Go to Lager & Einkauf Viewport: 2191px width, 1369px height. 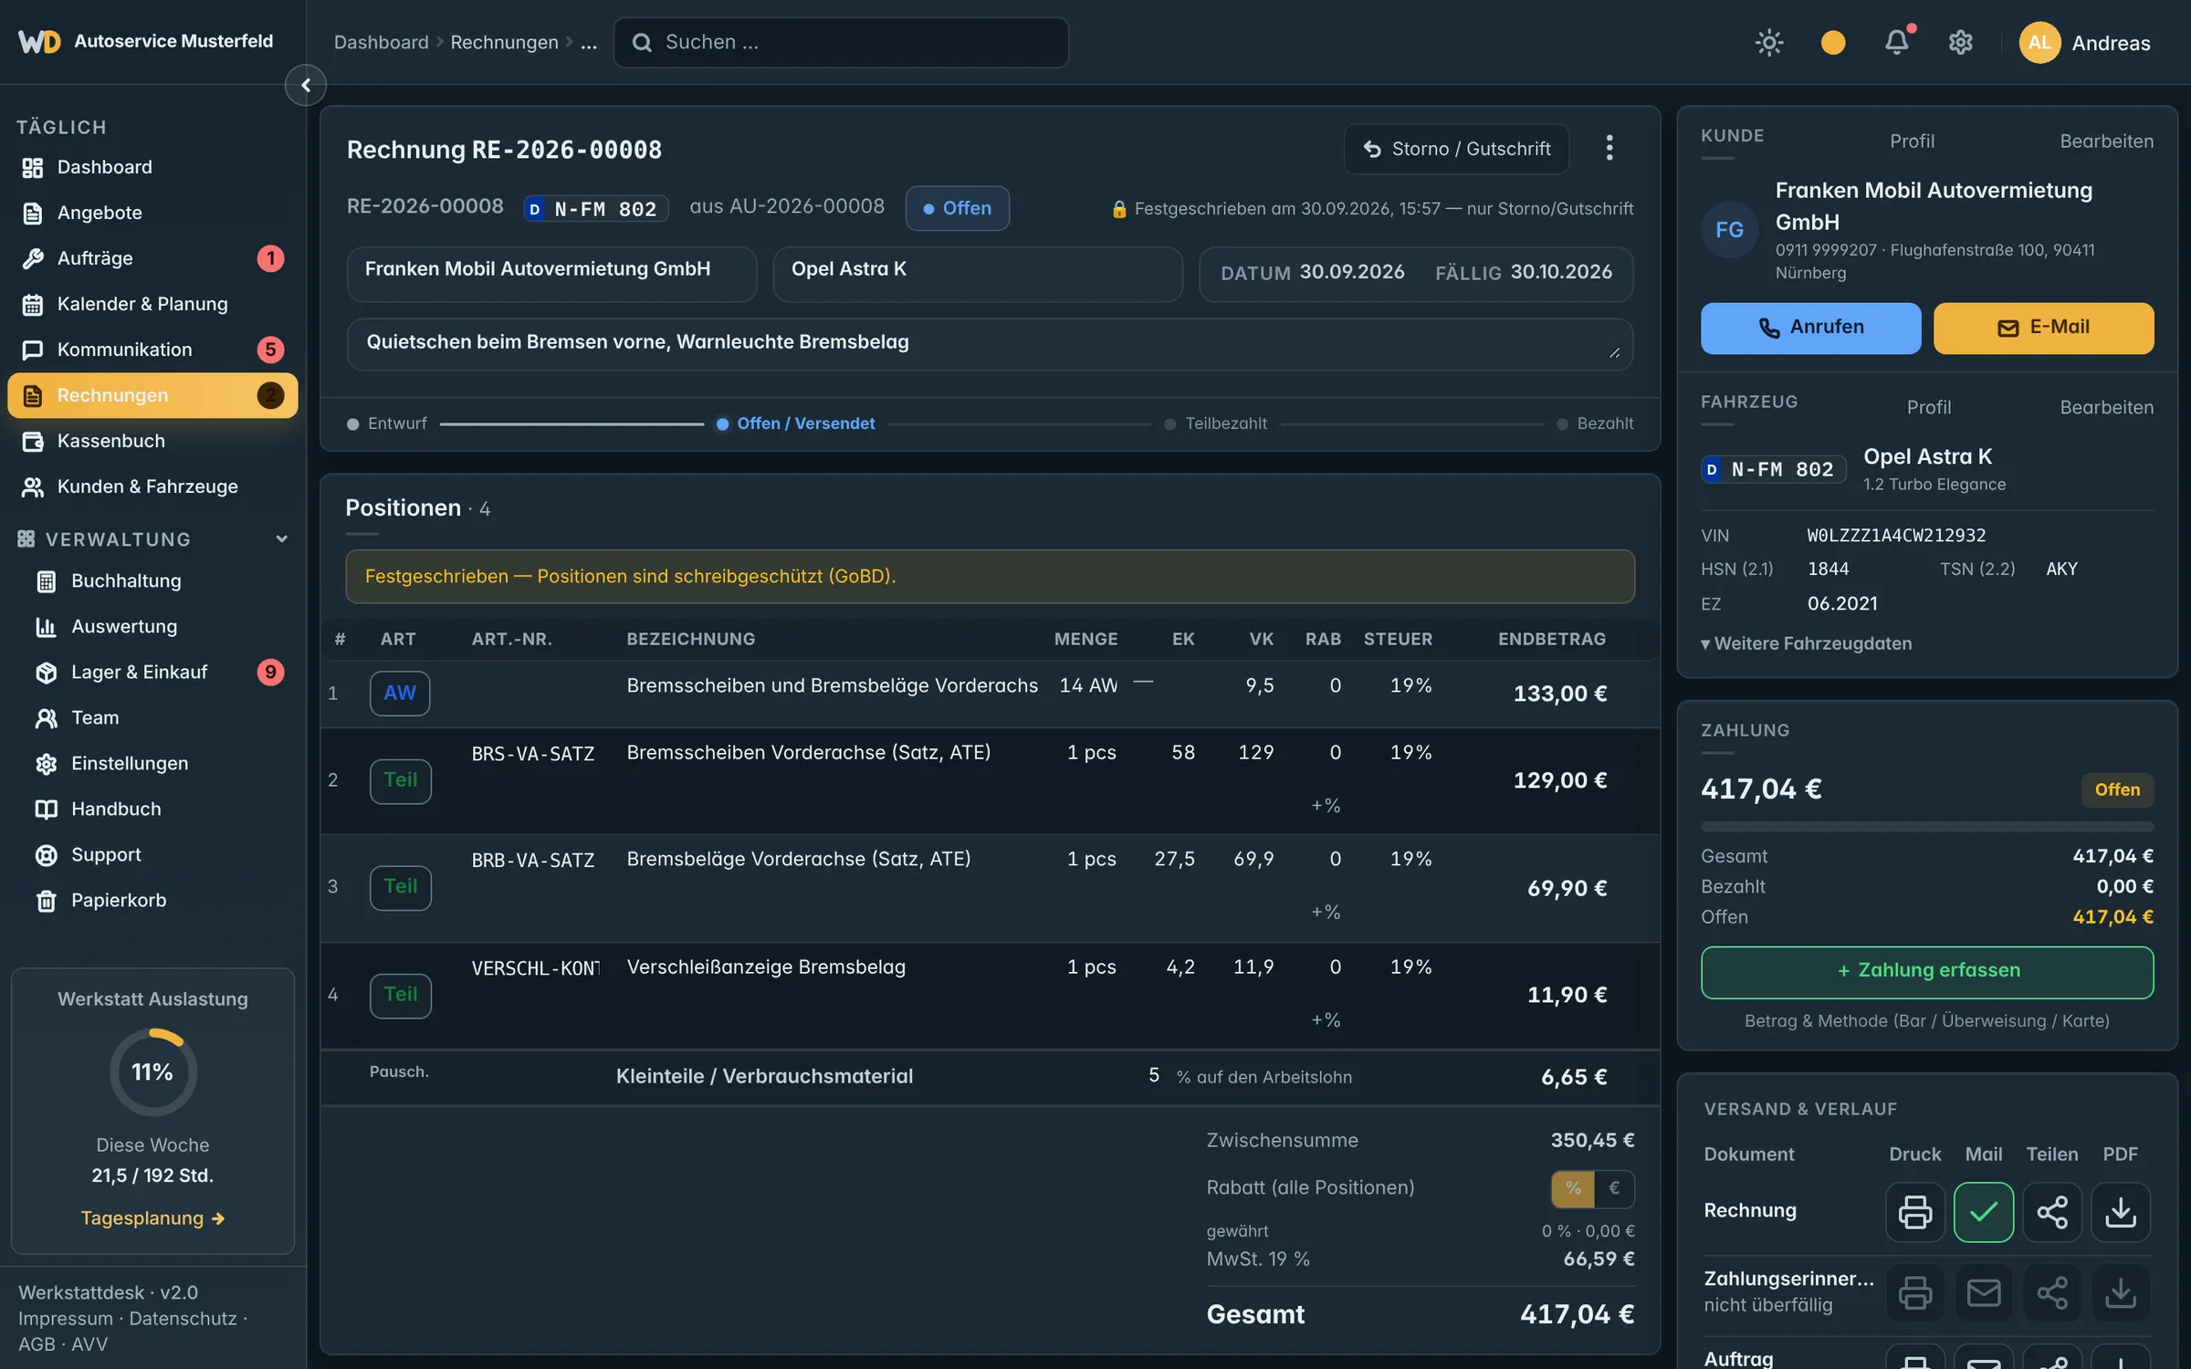pos(152,672)
